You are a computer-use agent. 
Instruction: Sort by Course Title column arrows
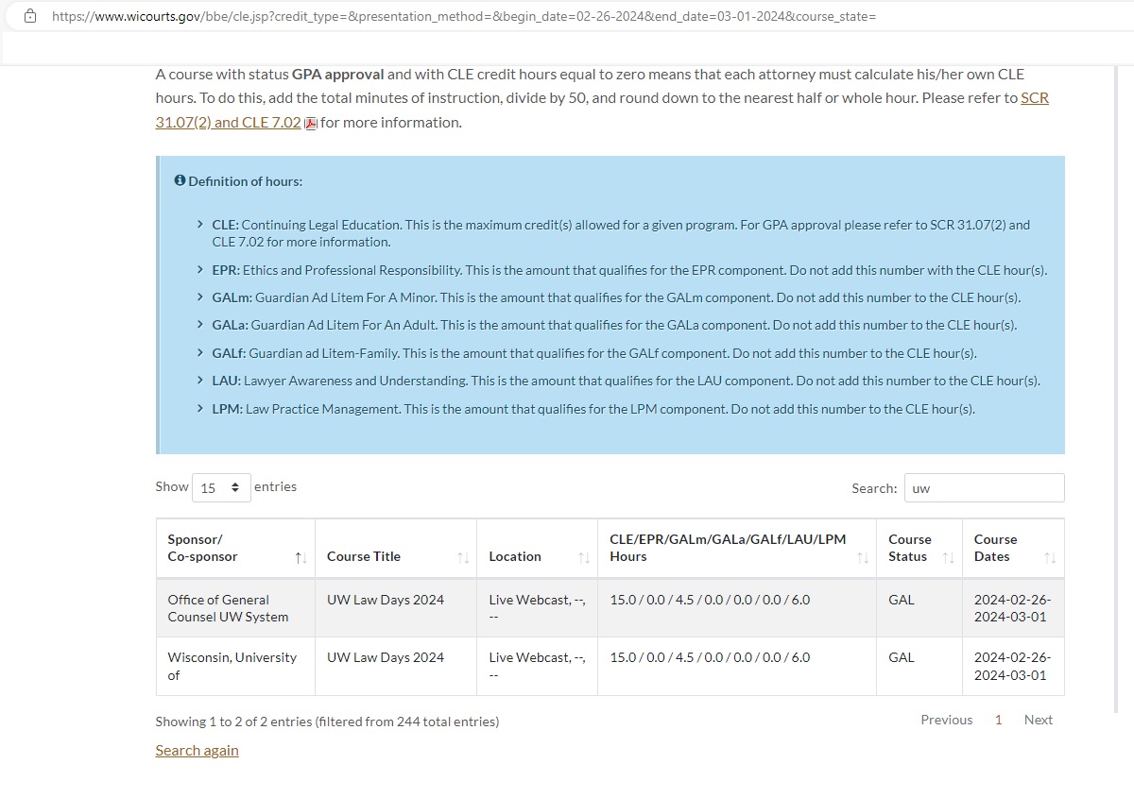pos(463,558)
